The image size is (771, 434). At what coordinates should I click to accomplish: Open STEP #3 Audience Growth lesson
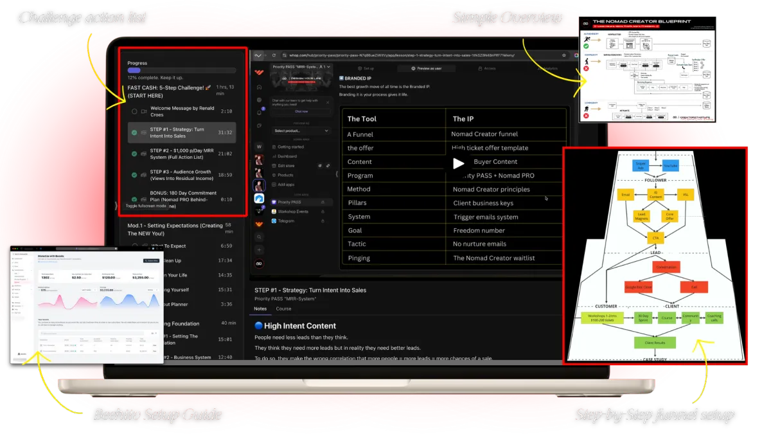182,175
